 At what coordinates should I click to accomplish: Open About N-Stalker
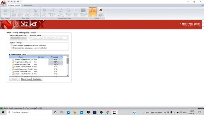click(101, 13)
